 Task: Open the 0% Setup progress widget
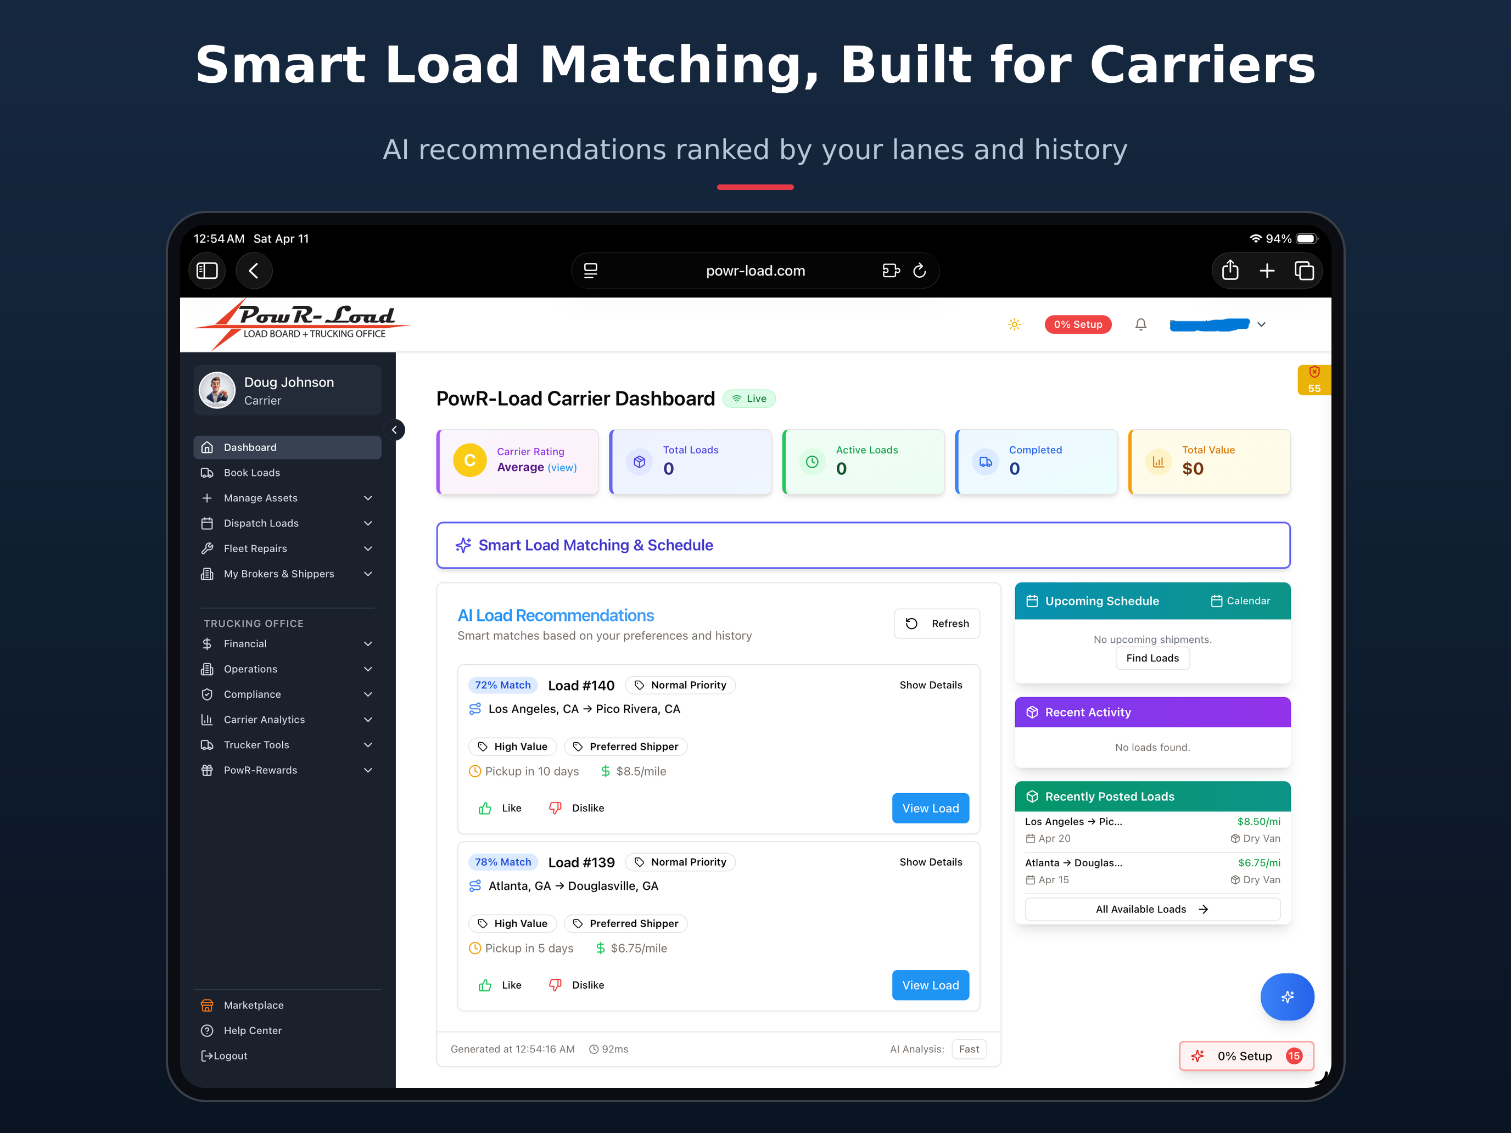coord(1247,1056)
